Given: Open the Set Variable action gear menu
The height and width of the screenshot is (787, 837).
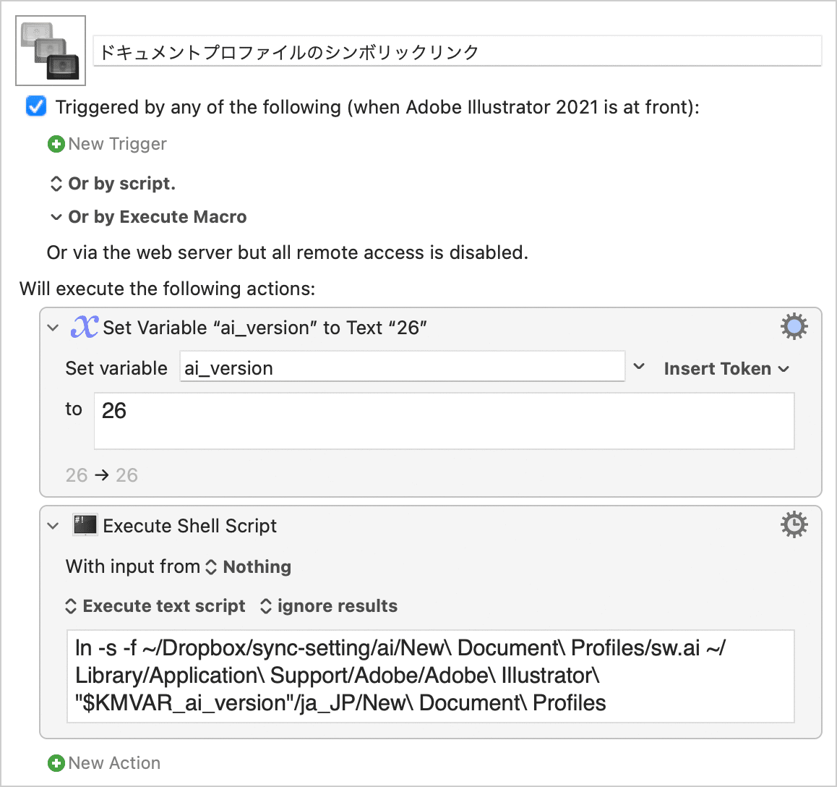Looking at the screenshot, I should 794,326.
